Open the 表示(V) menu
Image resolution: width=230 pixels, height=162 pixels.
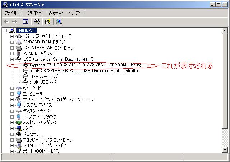pyautogui.click(x=55, y=13)
